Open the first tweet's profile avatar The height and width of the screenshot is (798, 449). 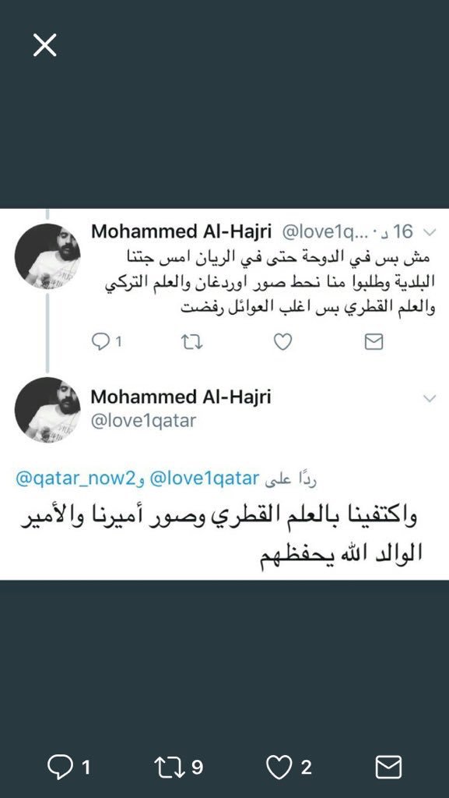[x=47, y=256]
